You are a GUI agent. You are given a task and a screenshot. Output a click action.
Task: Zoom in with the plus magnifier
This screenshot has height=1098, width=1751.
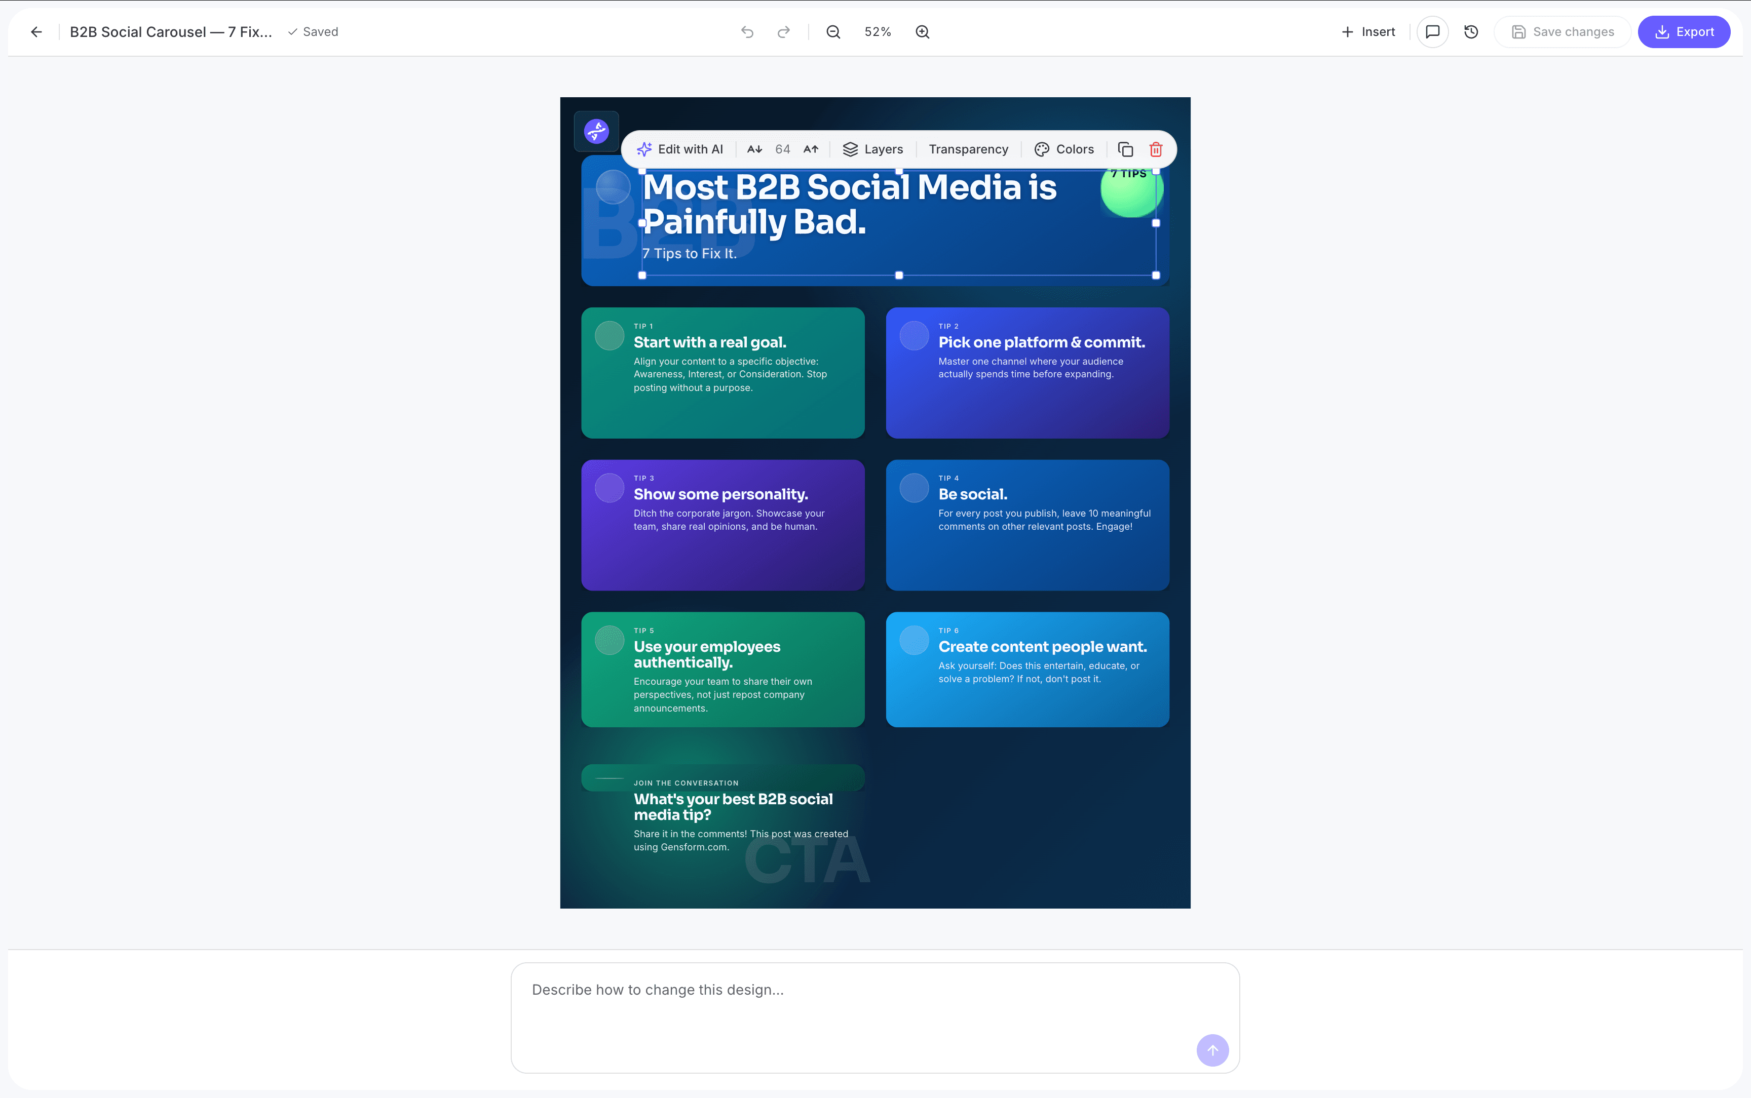[922, 32]
